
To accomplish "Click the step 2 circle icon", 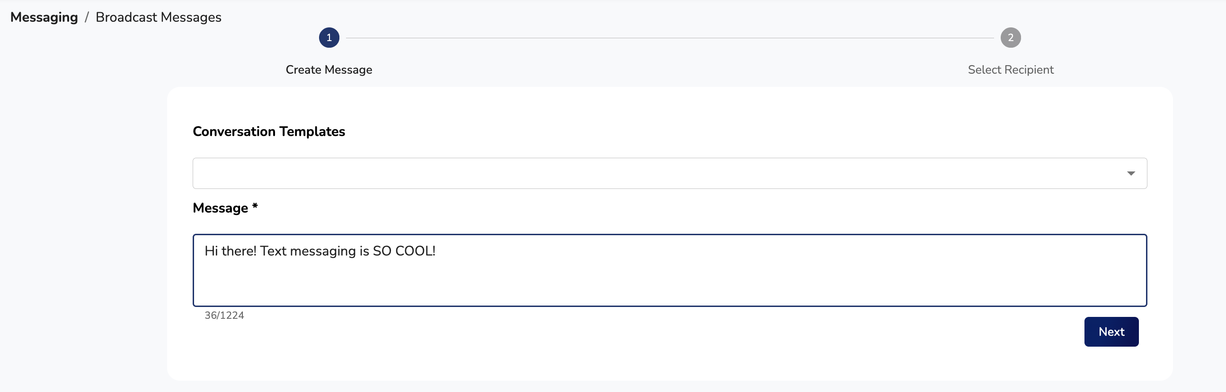I will click(1011, 37).
